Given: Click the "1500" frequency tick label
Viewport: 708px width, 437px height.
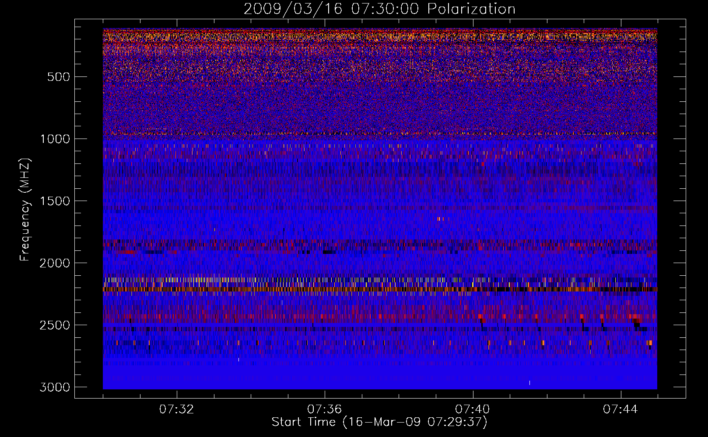Looking at the screenshot, I should click(55, 201).
